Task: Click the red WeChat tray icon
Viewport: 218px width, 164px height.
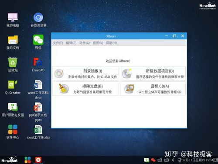Action: click(x=153, y=160)
